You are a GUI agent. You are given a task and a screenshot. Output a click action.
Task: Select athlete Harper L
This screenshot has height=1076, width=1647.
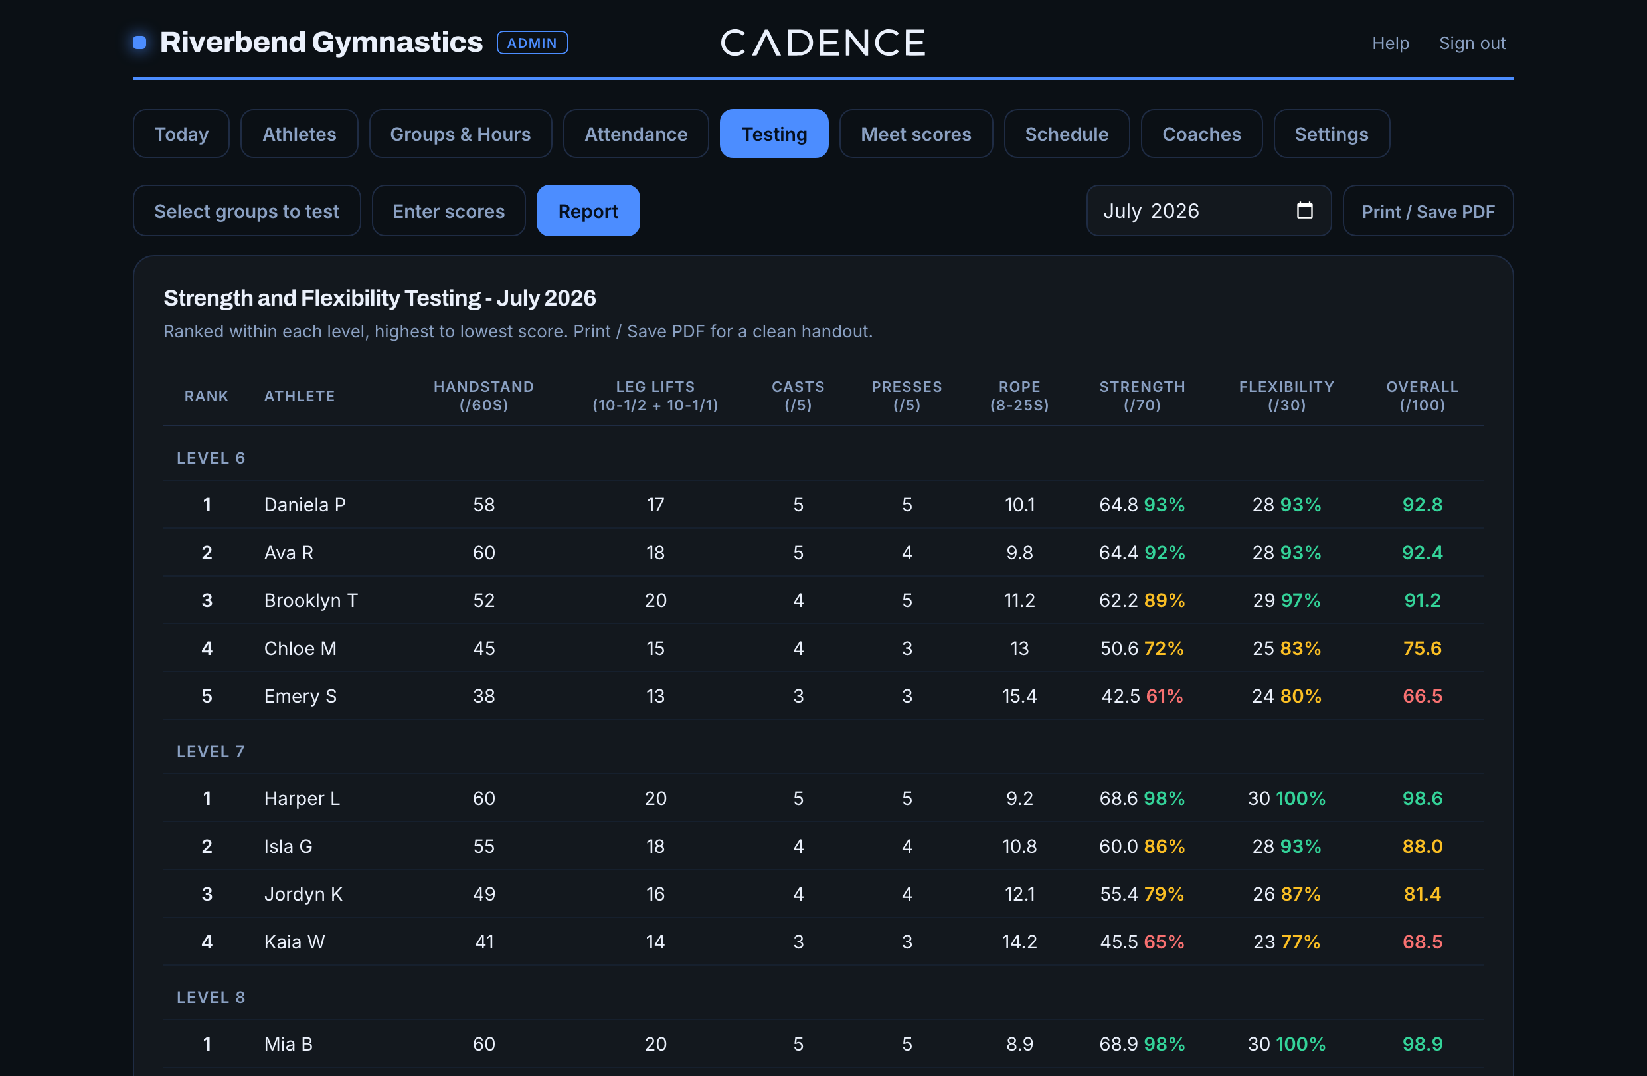[x=302, y=798]
